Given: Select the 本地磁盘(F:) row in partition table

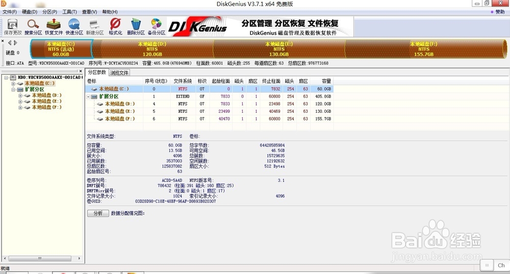Looking at the screenshot, I should pyautogui.click(x=210, y=119).
